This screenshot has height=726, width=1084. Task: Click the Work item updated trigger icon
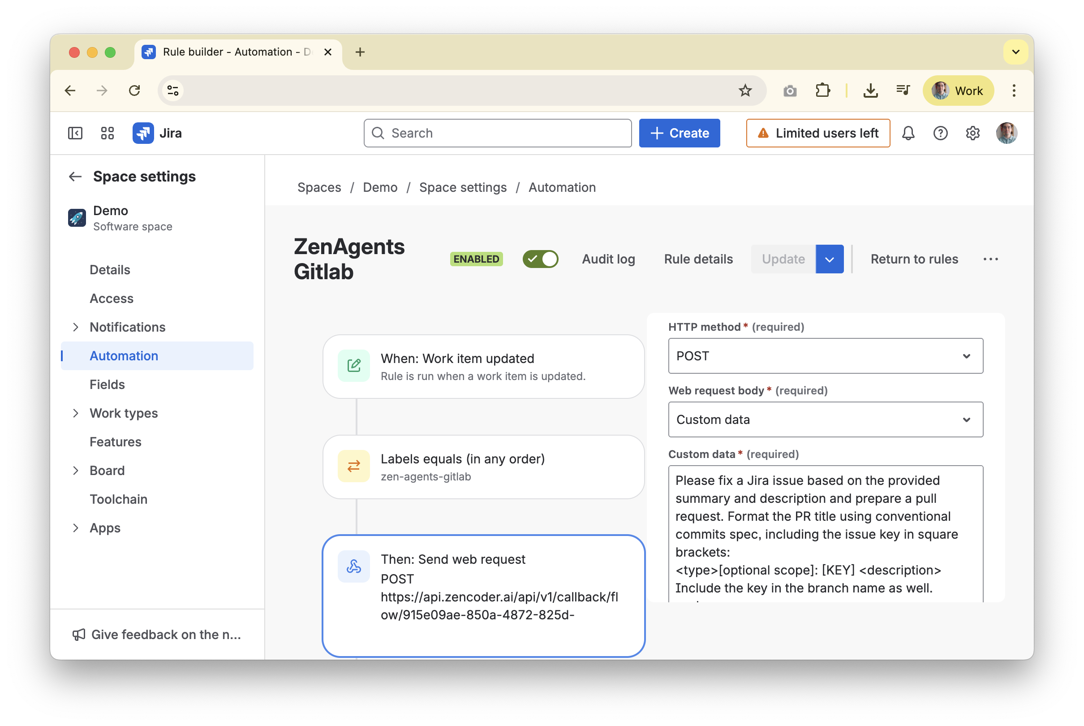(x=353, y=365)
